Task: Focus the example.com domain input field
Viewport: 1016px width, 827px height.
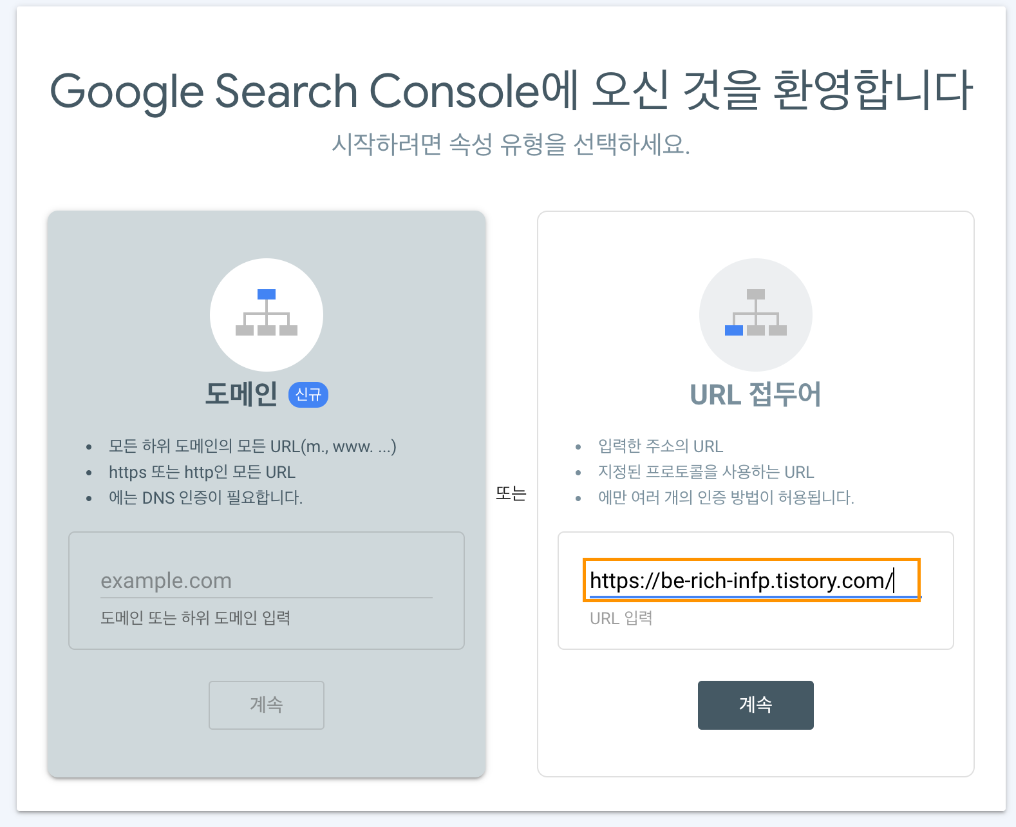Action: click(267, 581)
